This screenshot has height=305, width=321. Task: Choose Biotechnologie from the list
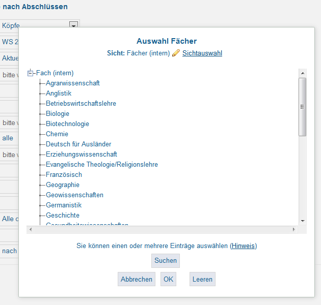tap(67, 124)
